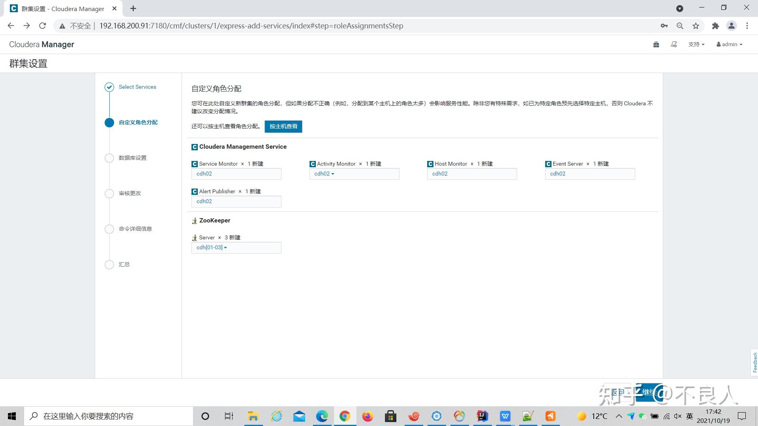Click the parcels gift icon in the header
Viewport: 758px width, 426px height.
coord(656,44)
